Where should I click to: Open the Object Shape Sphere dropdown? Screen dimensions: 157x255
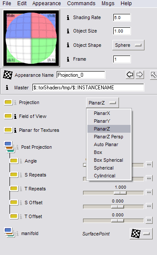pos(128,45)
